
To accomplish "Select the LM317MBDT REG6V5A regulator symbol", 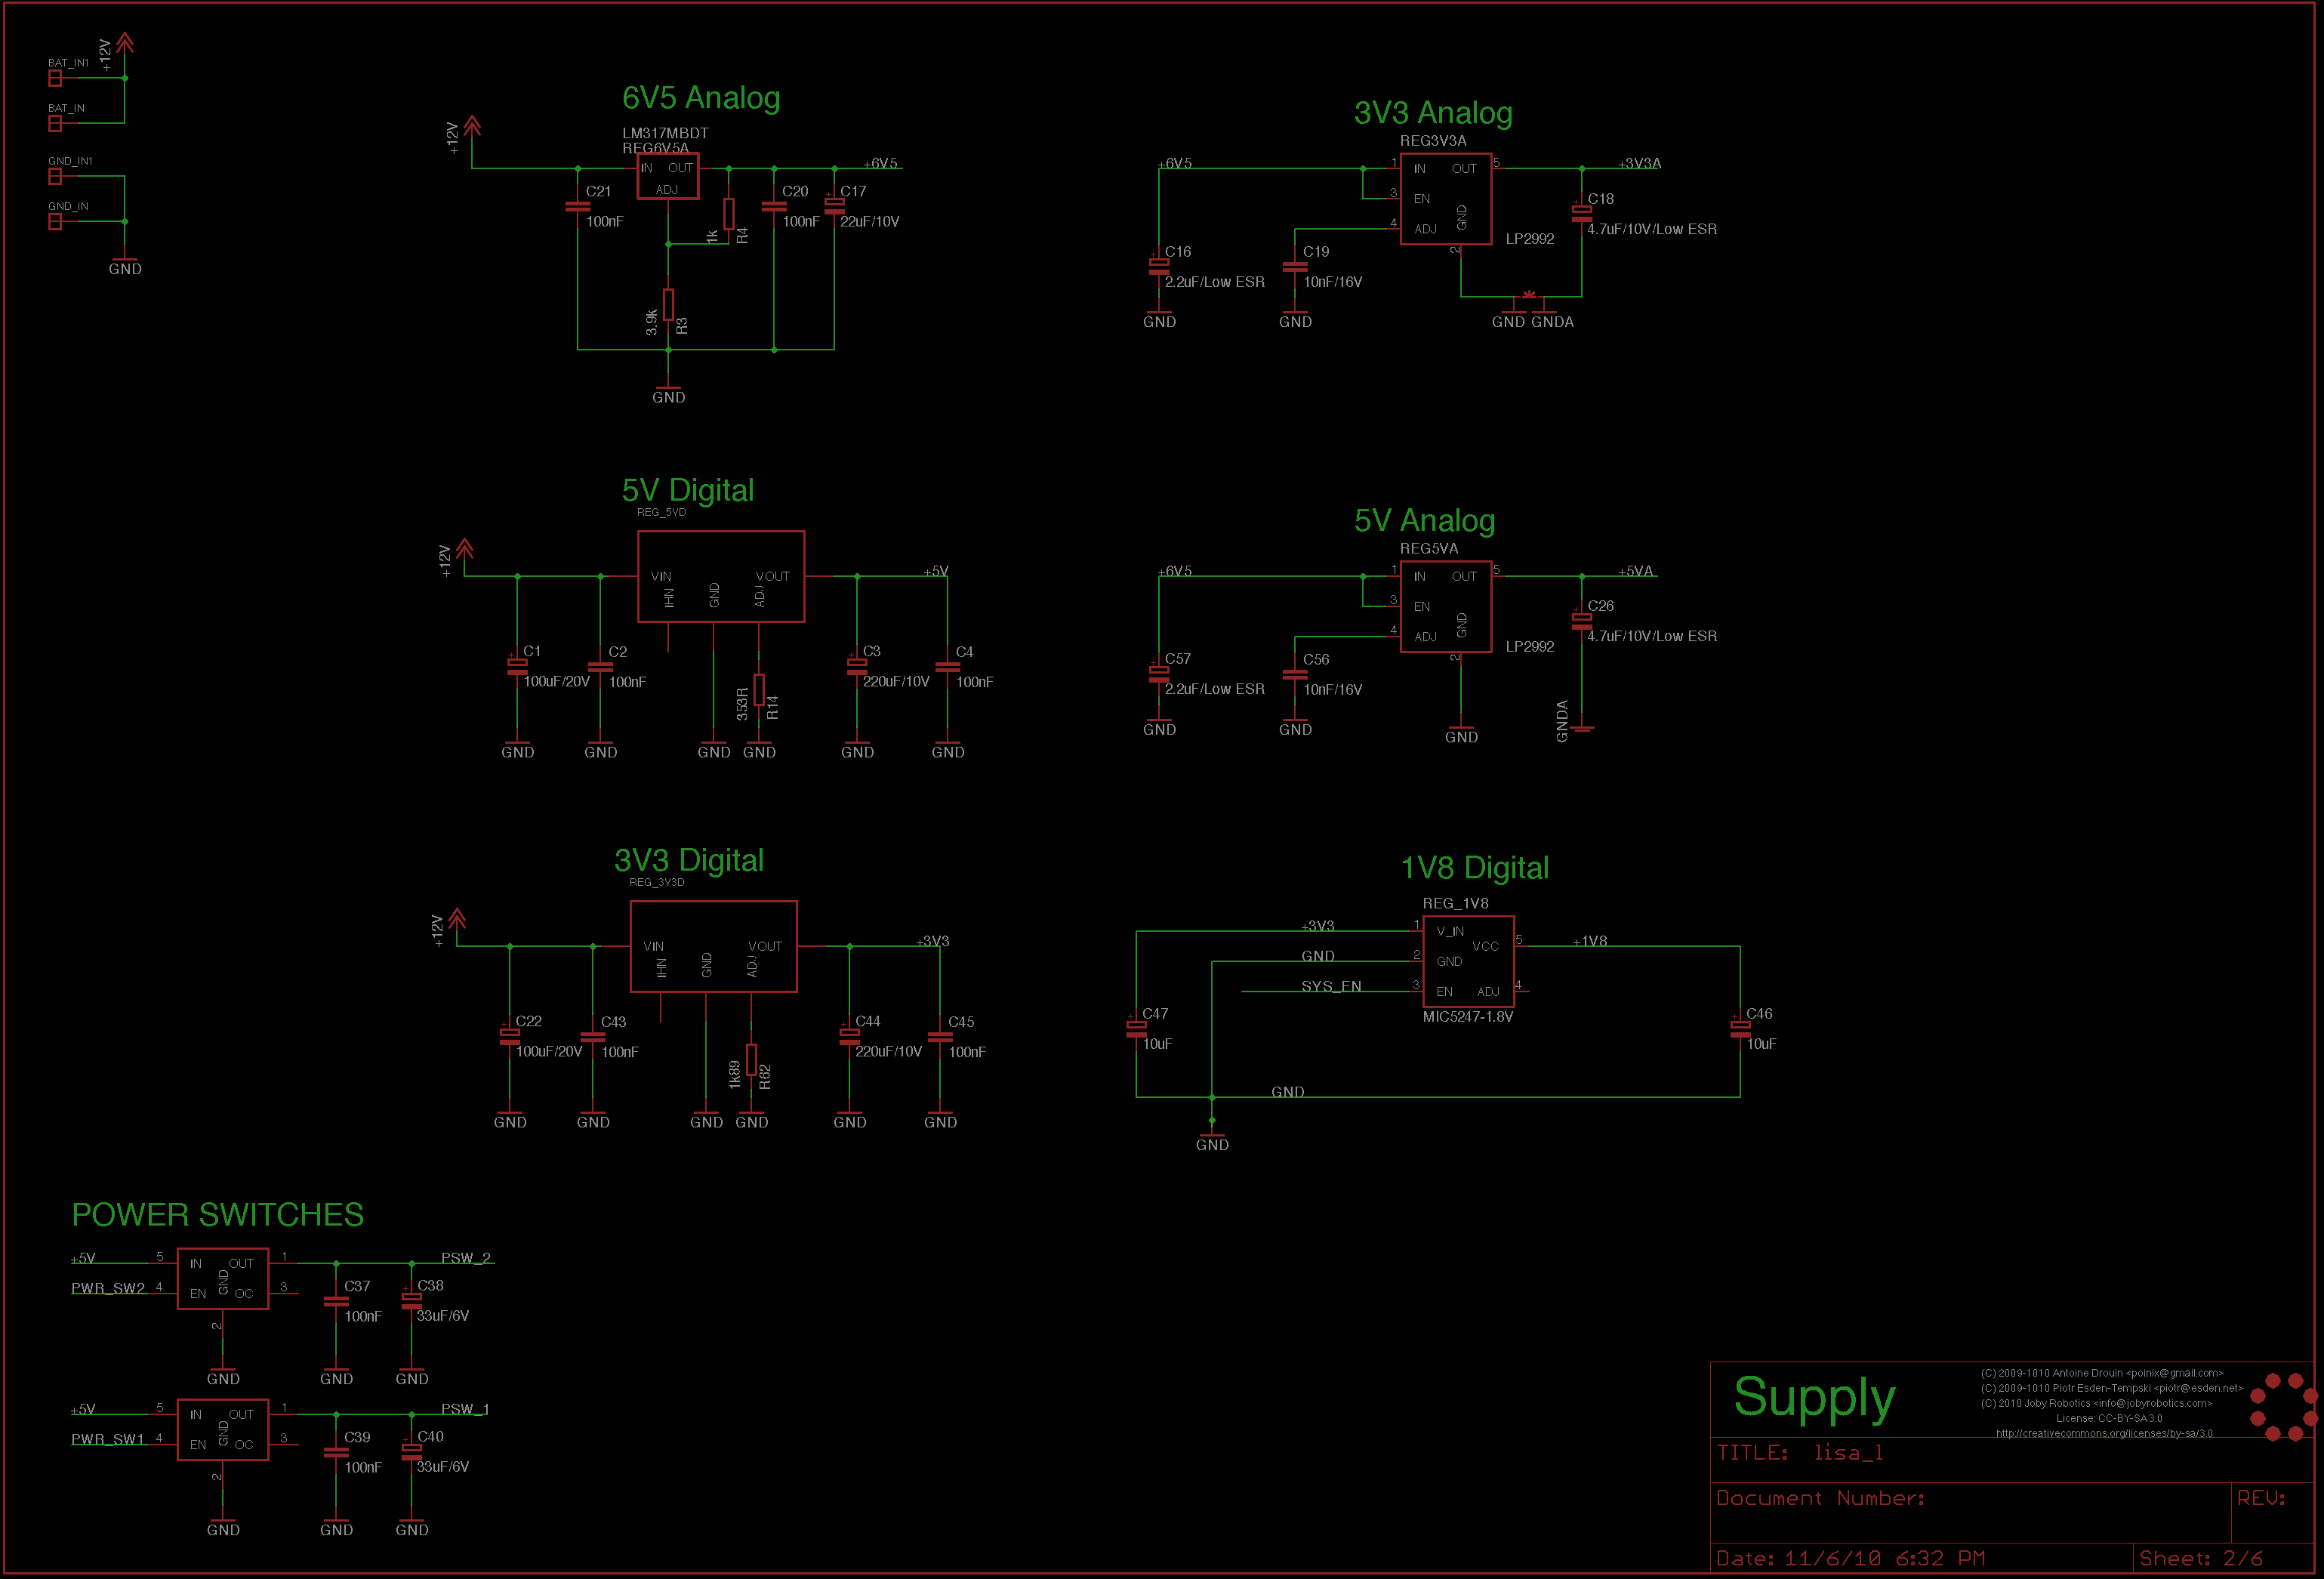I will point(668,176).
